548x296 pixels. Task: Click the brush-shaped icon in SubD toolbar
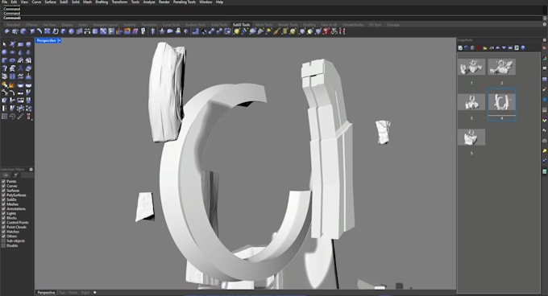[276, 31]
